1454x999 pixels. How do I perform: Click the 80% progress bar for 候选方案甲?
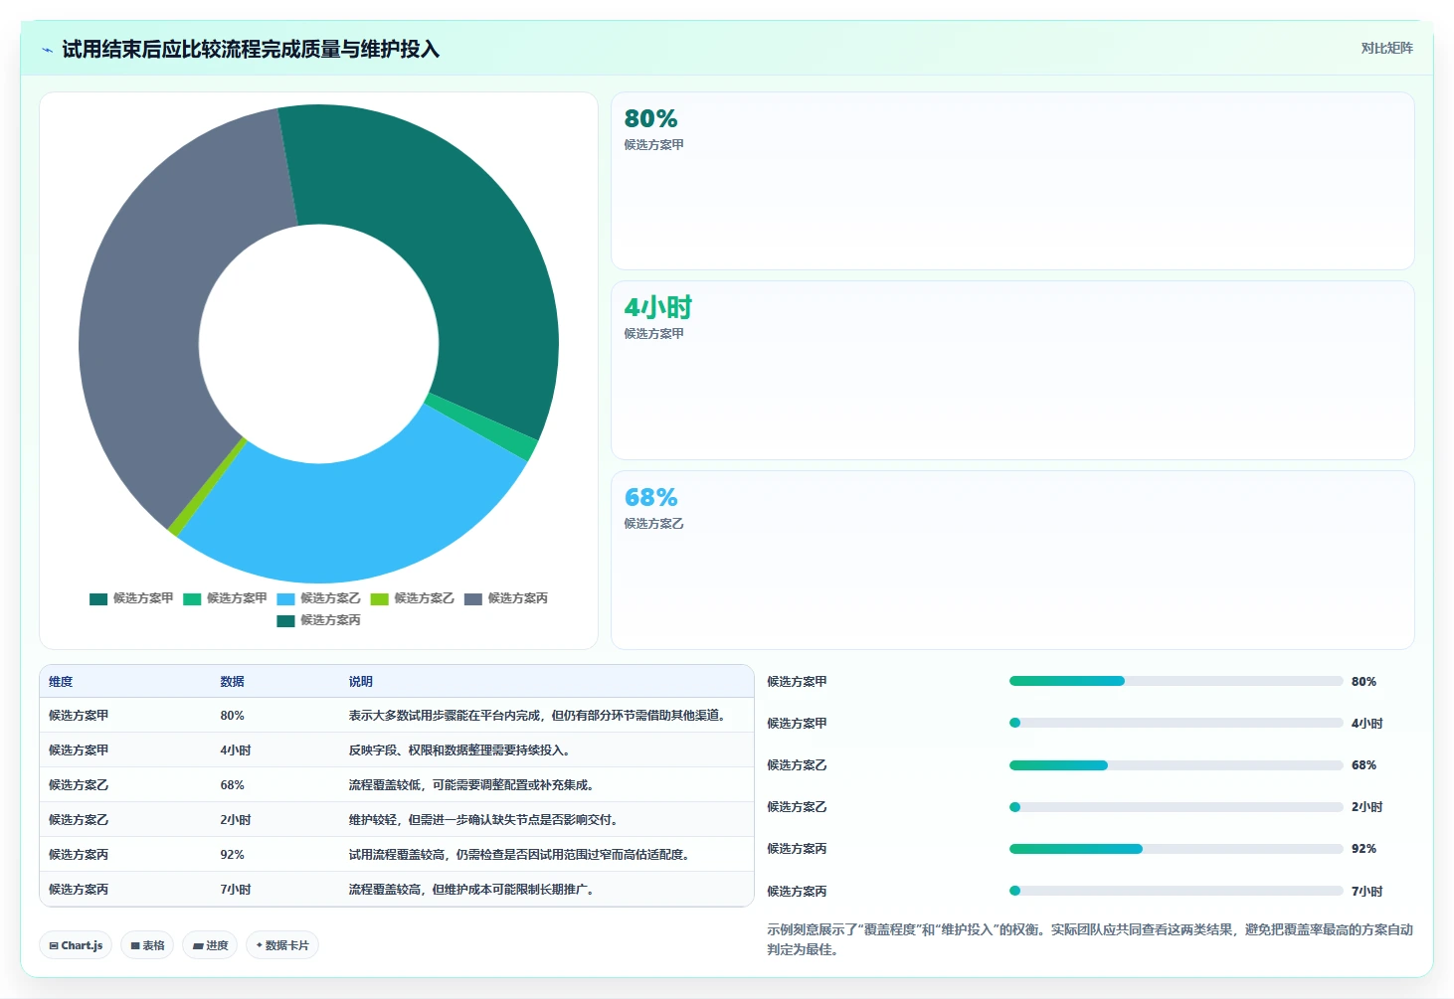pos(1176,681)
